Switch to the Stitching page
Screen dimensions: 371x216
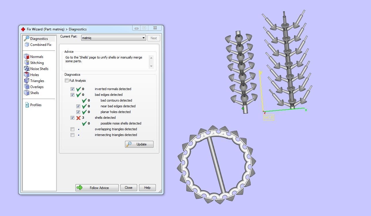[x=37, y=63]
